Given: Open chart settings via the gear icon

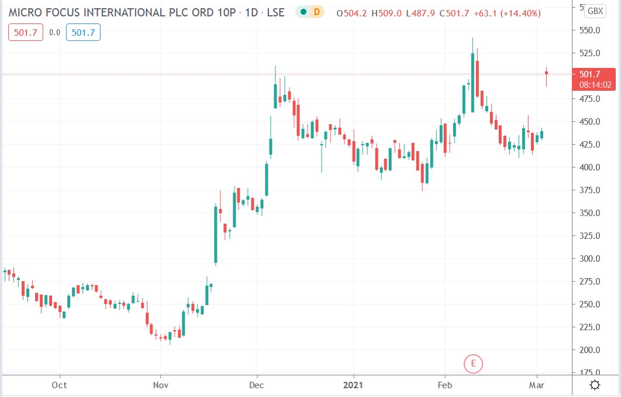Looking at the screenshot, I should 595,385.
